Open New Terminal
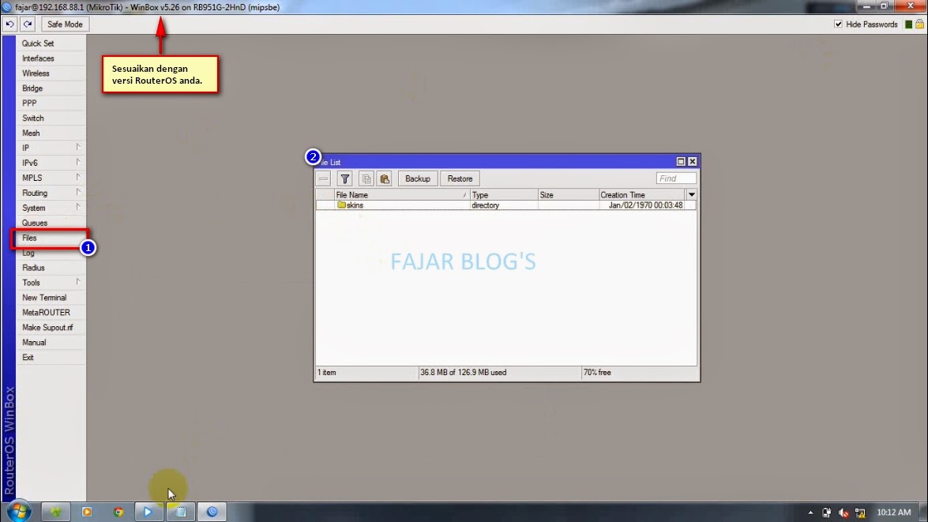The height and width of the screenshot is (522, 928). 44,298
